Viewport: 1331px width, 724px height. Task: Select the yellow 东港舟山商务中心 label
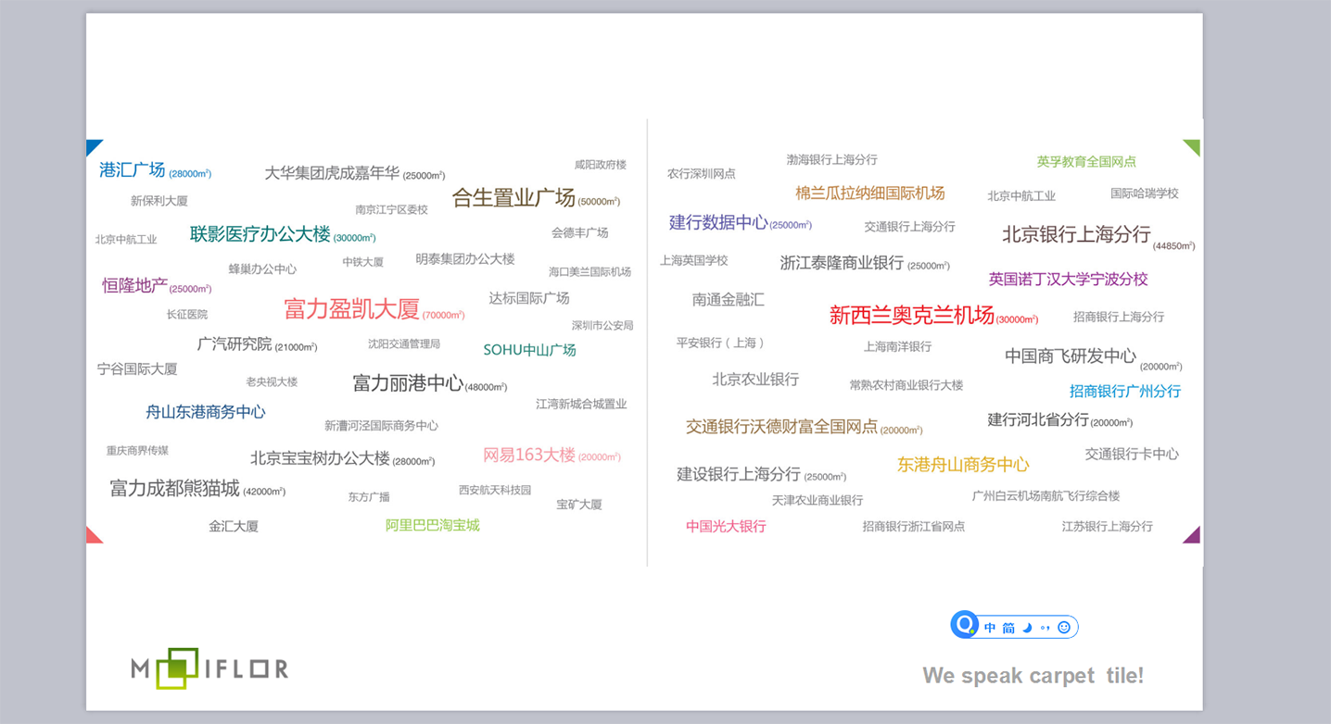(963, 465)
